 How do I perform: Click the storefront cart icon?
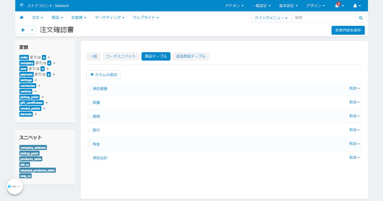[21, 5]
